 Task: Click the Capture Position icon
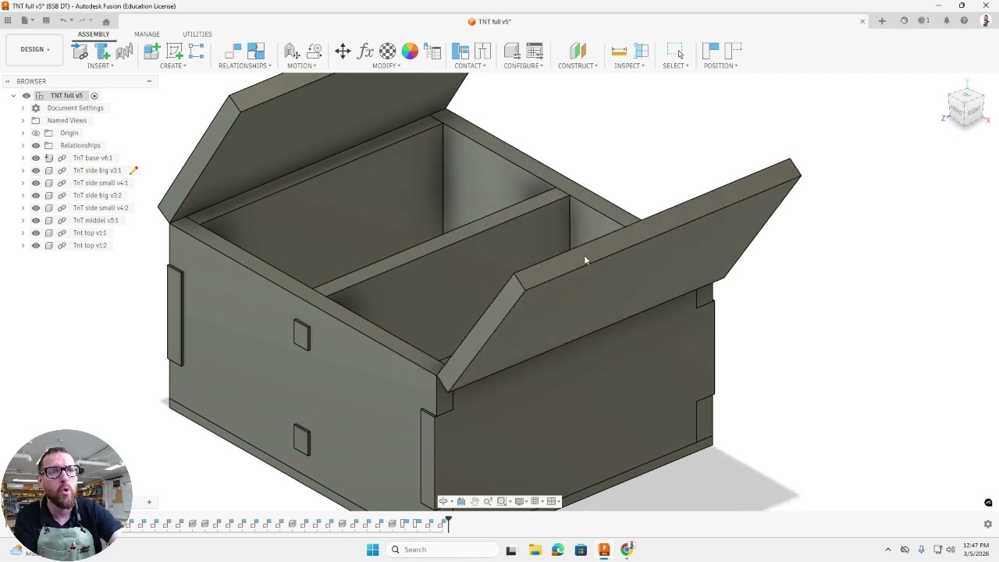(710, 52)
